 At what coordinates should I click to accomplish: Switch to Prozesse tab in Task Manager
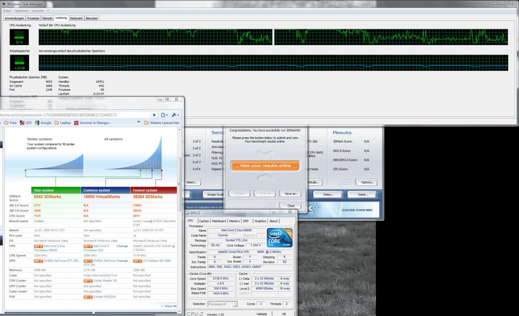[33, 18]
